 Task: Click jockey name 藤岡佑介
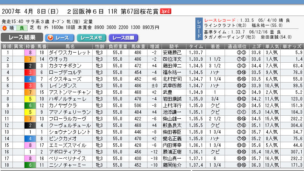(172, 165)
